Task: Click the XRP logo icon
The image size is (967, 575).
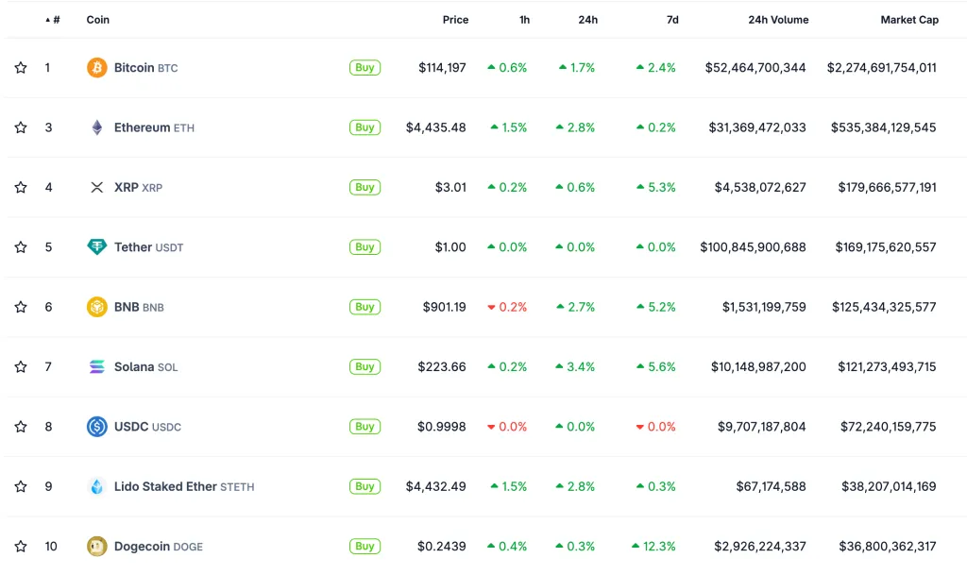Action: click(96, 187)
